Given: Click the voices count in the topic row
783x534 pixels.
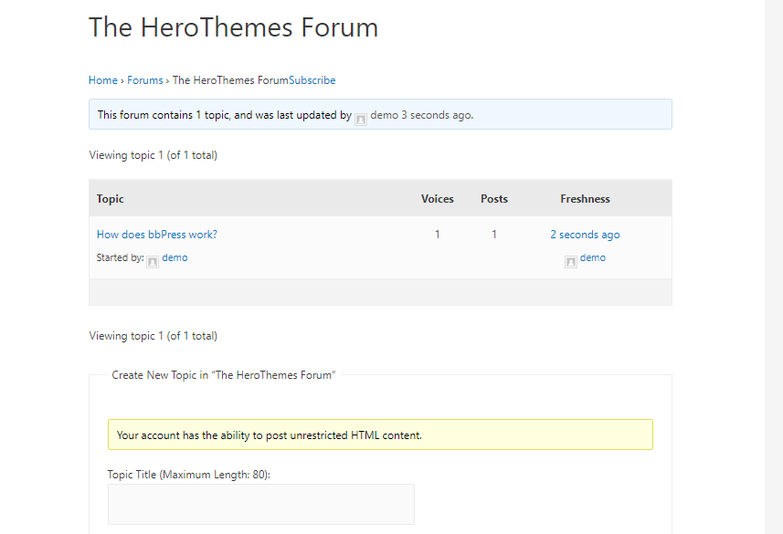Looking at the screenshot, I should [x=437, y=235].
